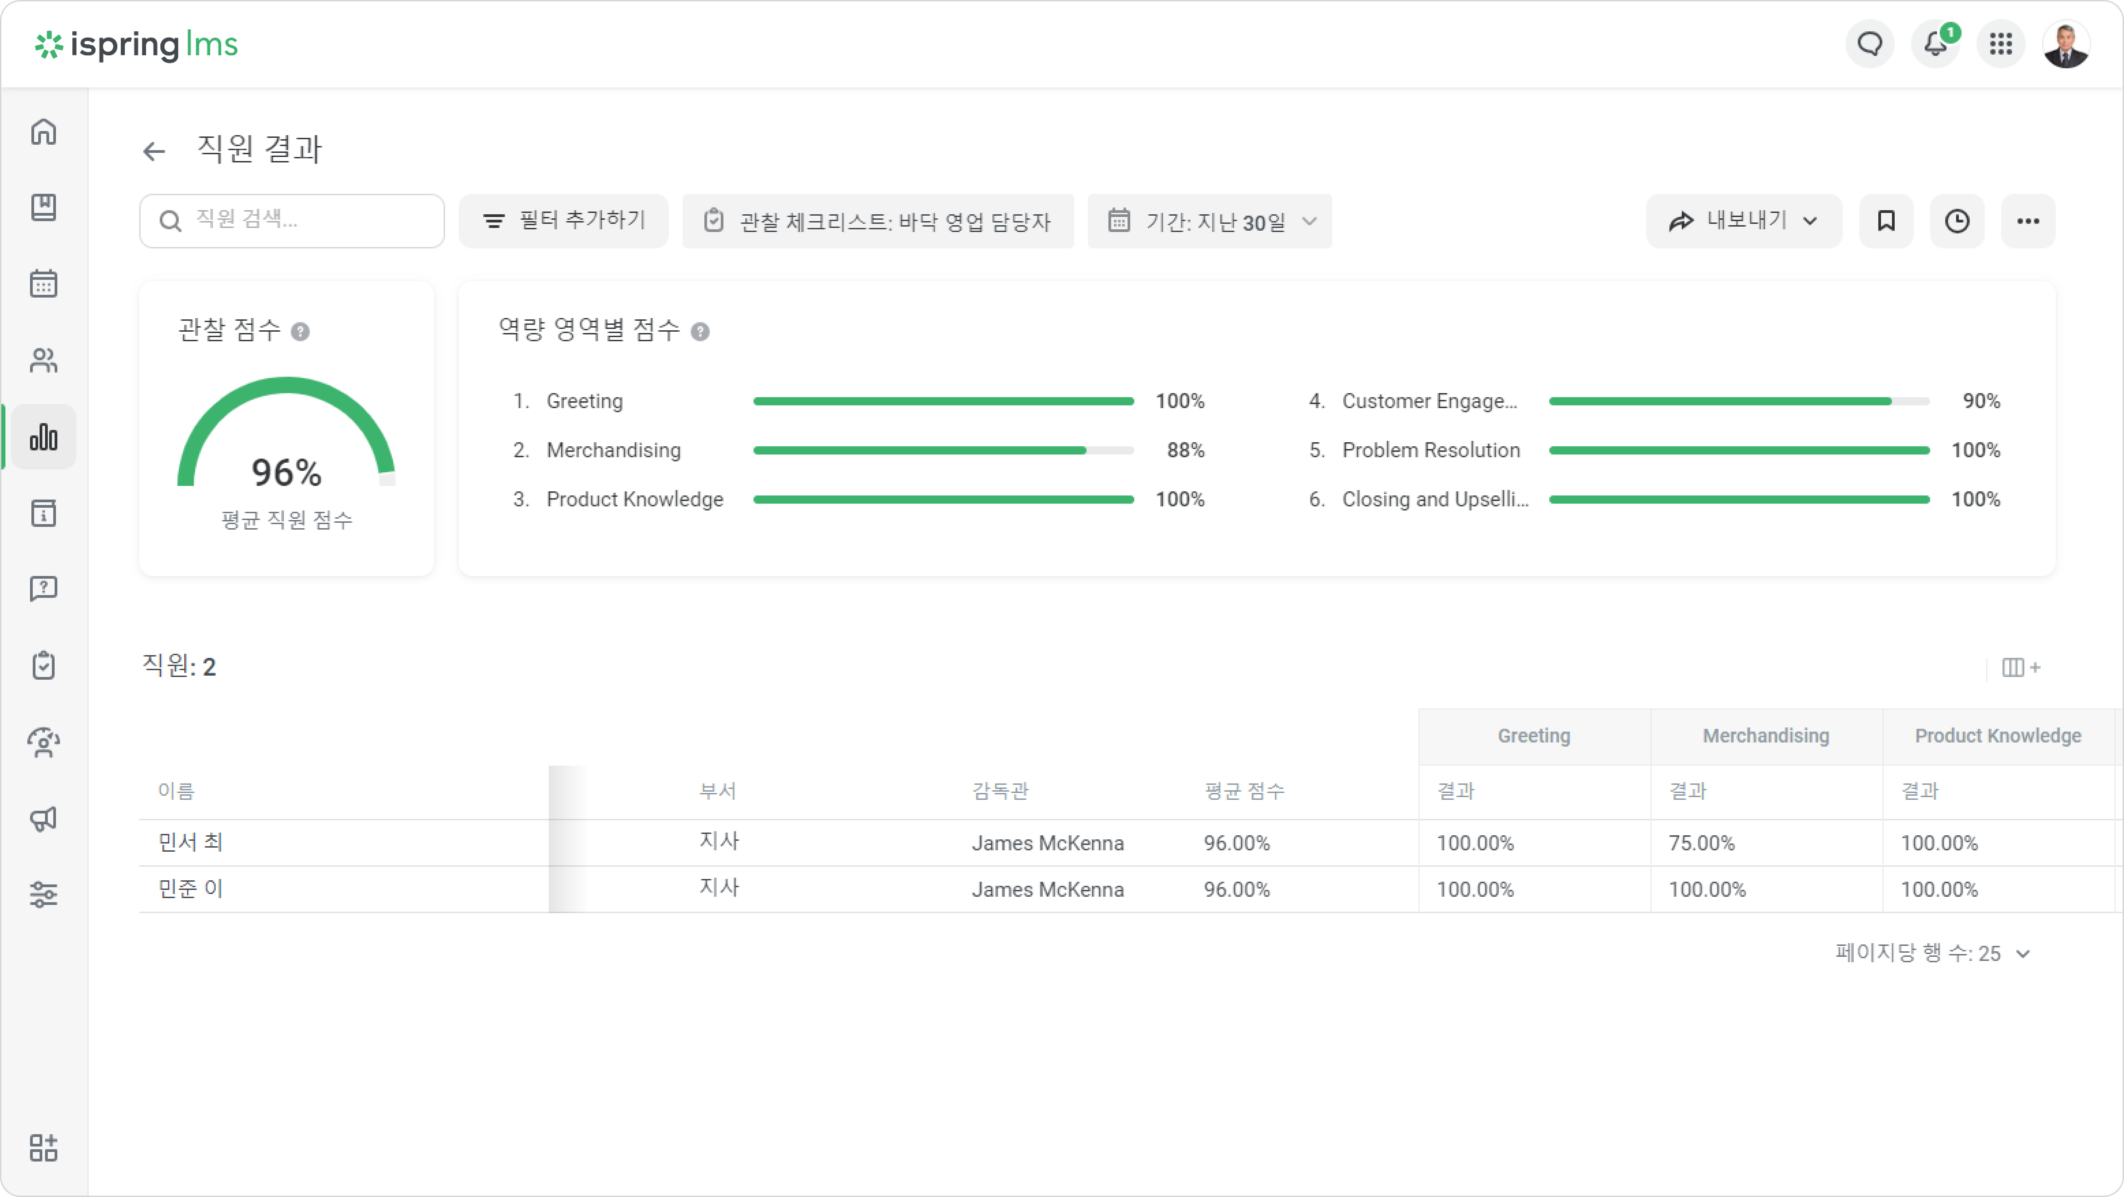The image size is (2124, 1197).
Task: Expand the 페이지당 행 수: 25 dropdown
Action: point(1933,953)
